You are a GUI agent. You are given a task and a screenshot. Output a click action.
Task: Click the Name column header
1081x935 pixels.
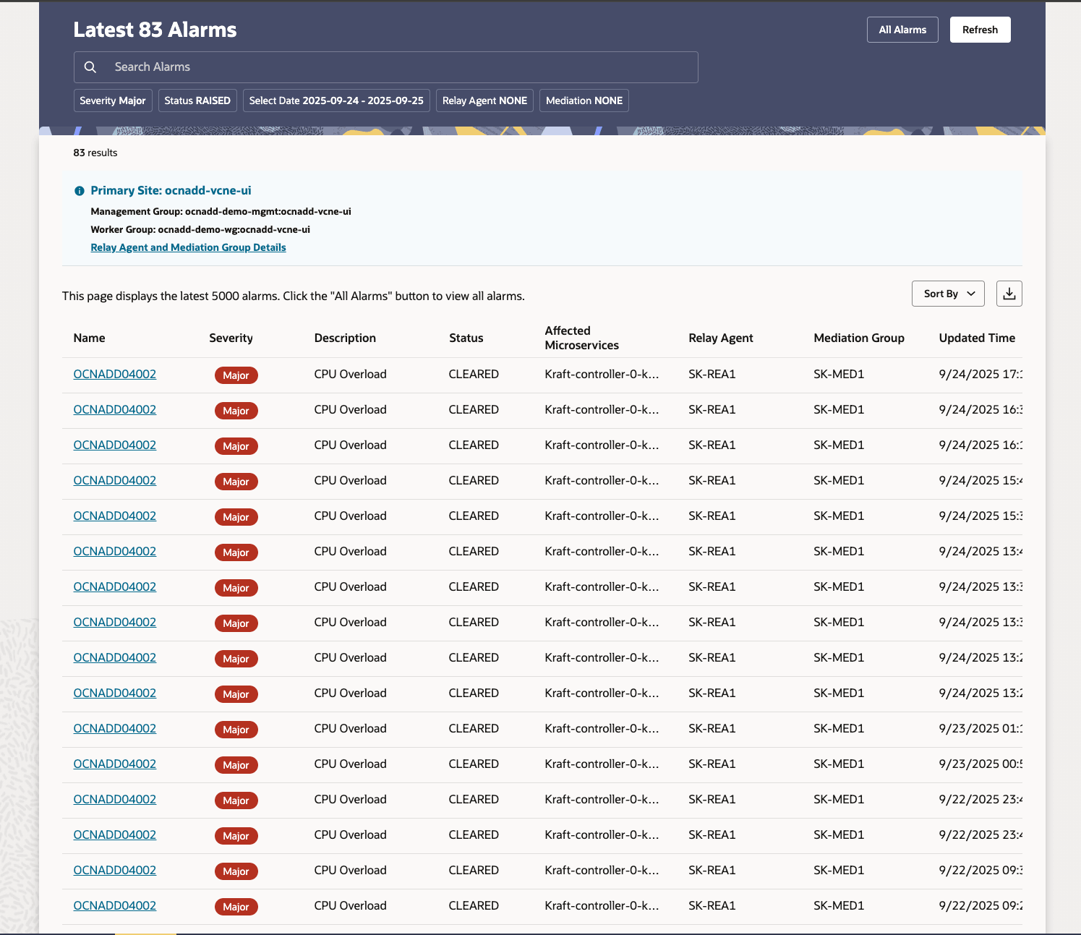tap(89, 338)
